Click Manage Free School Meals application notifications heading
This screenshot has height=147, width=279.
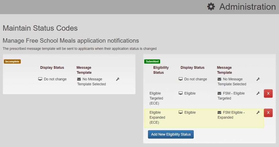tap(71, 41)
